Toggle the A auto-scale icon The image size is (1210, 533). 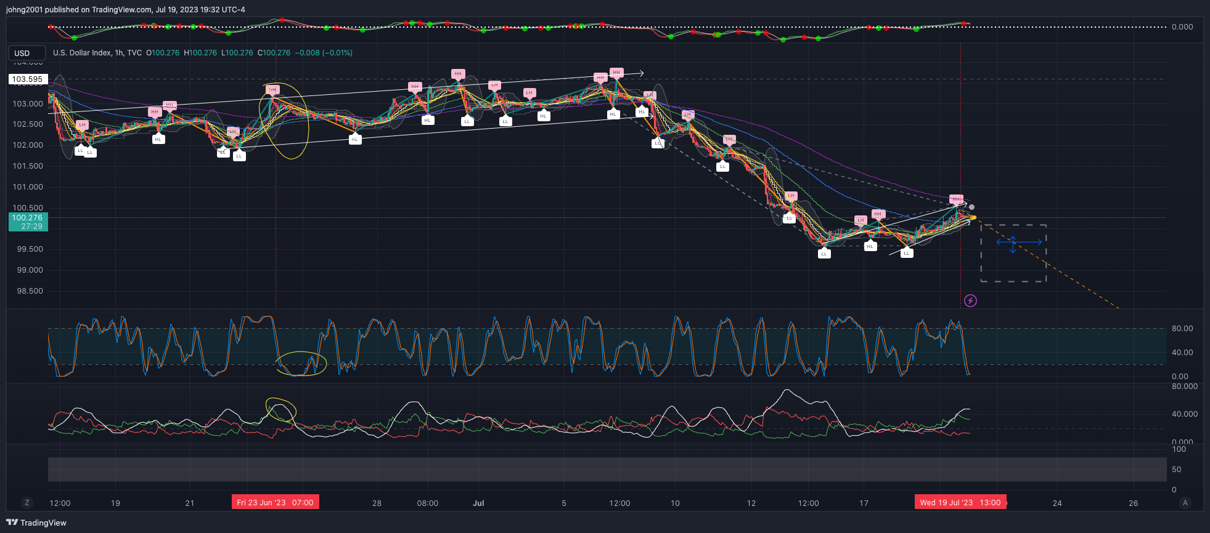point(1185,503)
